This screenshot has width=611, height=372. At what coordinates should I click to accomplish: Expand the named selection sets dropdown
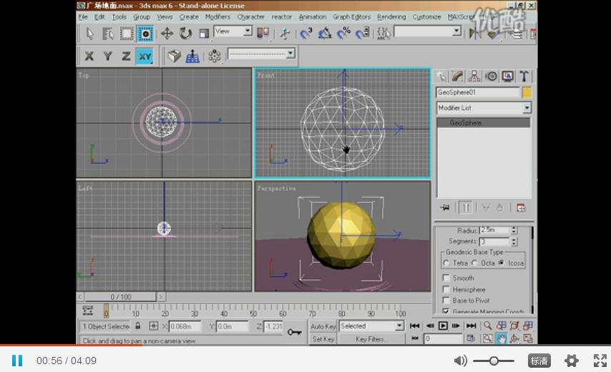[456, 31]
